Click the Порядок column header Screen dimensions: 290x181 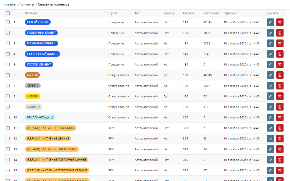coord(189,13)
